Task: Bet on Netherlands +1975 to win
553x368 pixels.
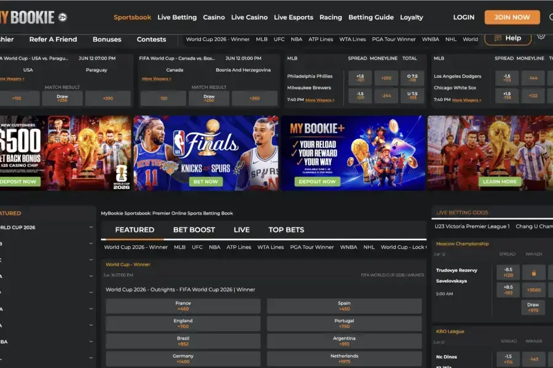Action: (x=344, y=359)
